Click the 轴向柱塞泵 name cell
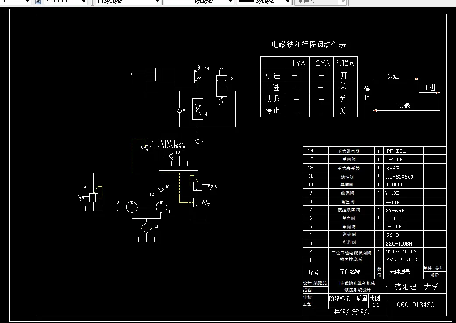456x323 pixels. pyautogui.click(x=351, y=260)
